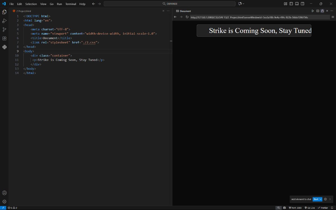The width and height of the screenshot is (336, 210).
Task: Toggle the secondary side bar
Action: [x=303, y=4]
